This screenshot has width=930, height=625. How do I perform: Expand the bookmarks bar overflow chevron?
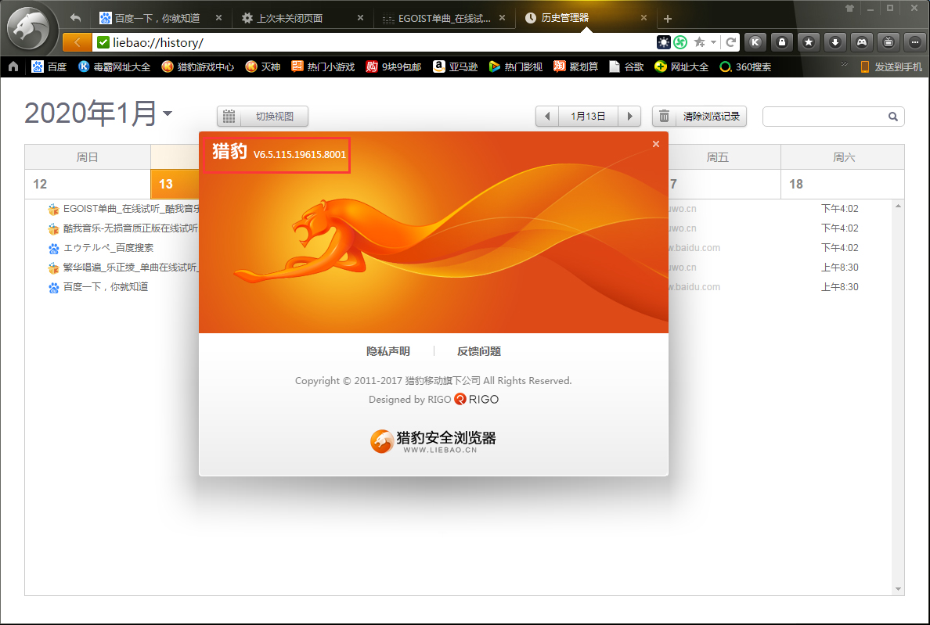(x=844, y=65)
